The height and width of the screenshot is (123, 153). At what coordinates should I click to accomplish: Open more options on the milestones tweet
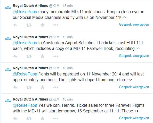[x=56, y=25]
